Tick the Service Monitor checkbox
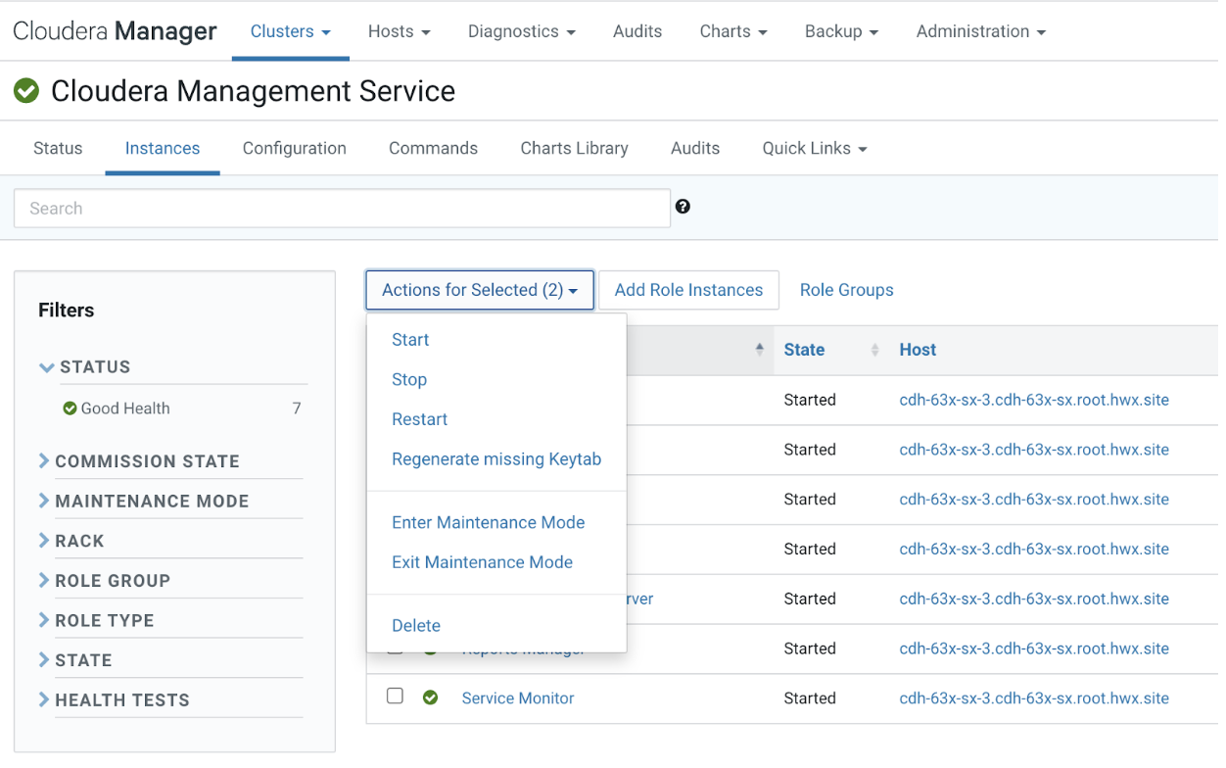 395,696
